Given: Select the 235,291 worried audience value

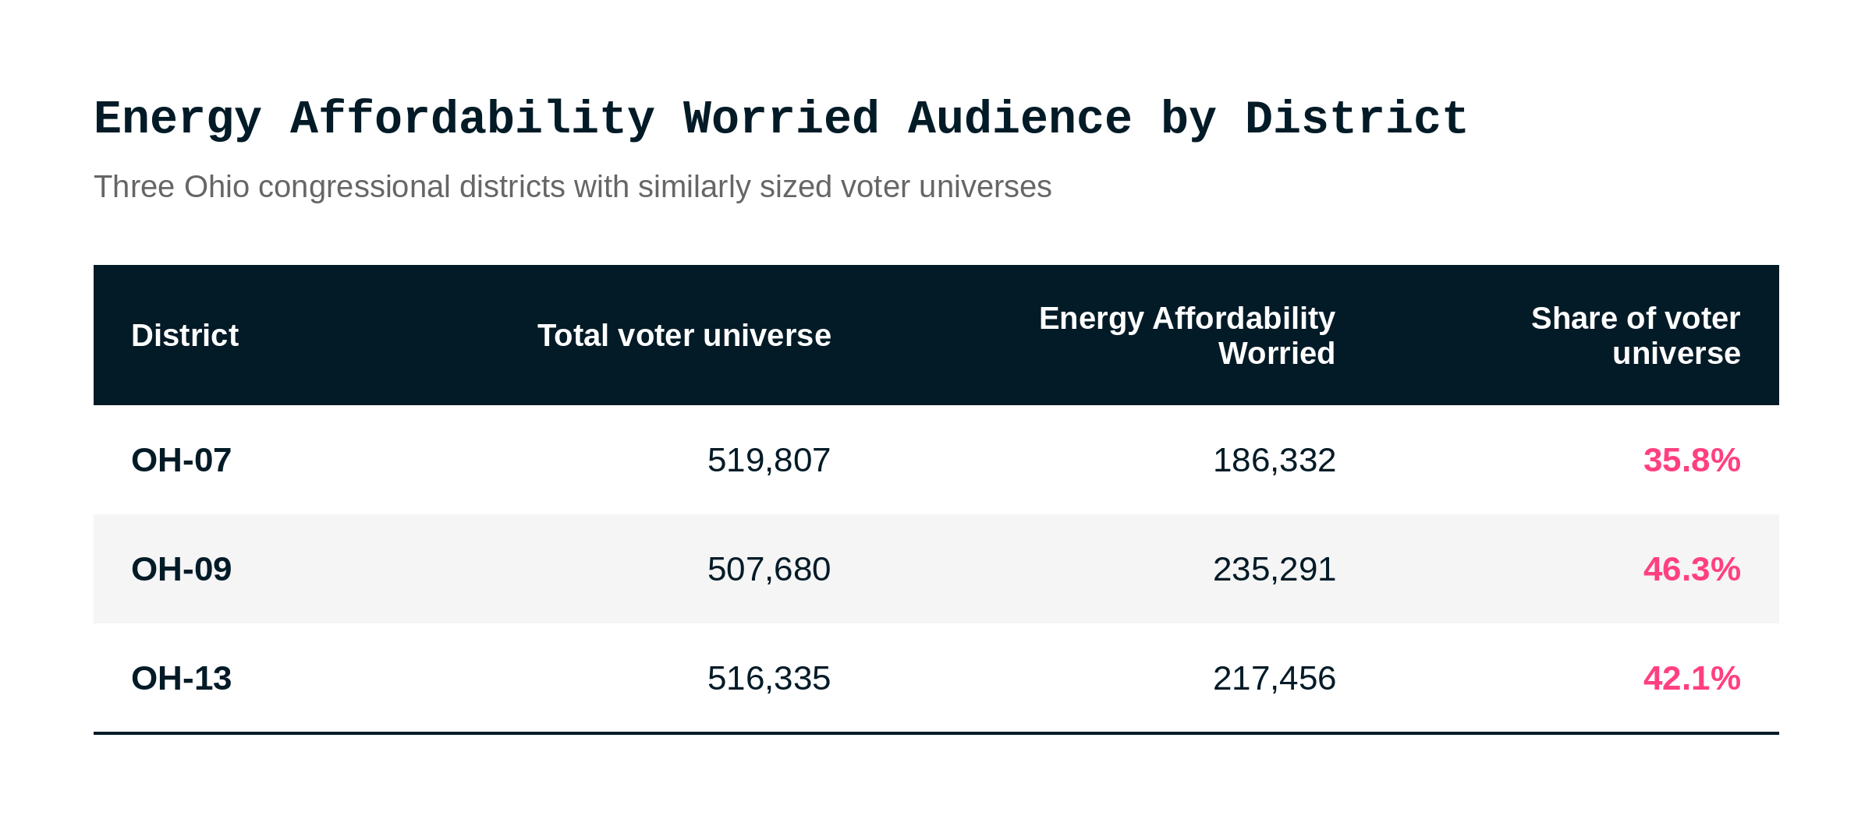Looking at the screenshot, I should pyautogui.click(x=1274, y=570).
